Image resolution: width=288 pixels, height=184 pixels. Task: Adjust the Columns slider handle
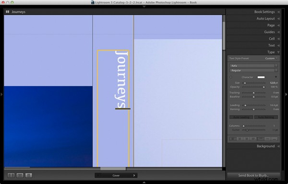tap(243, 126)
